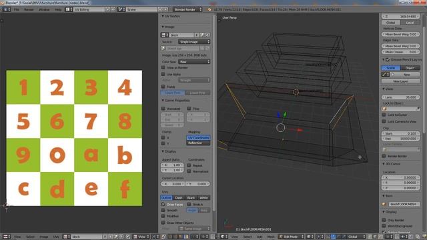
Task: Open the Color Space dropdown
Action: pyautogui.click(x=194, y=62)
